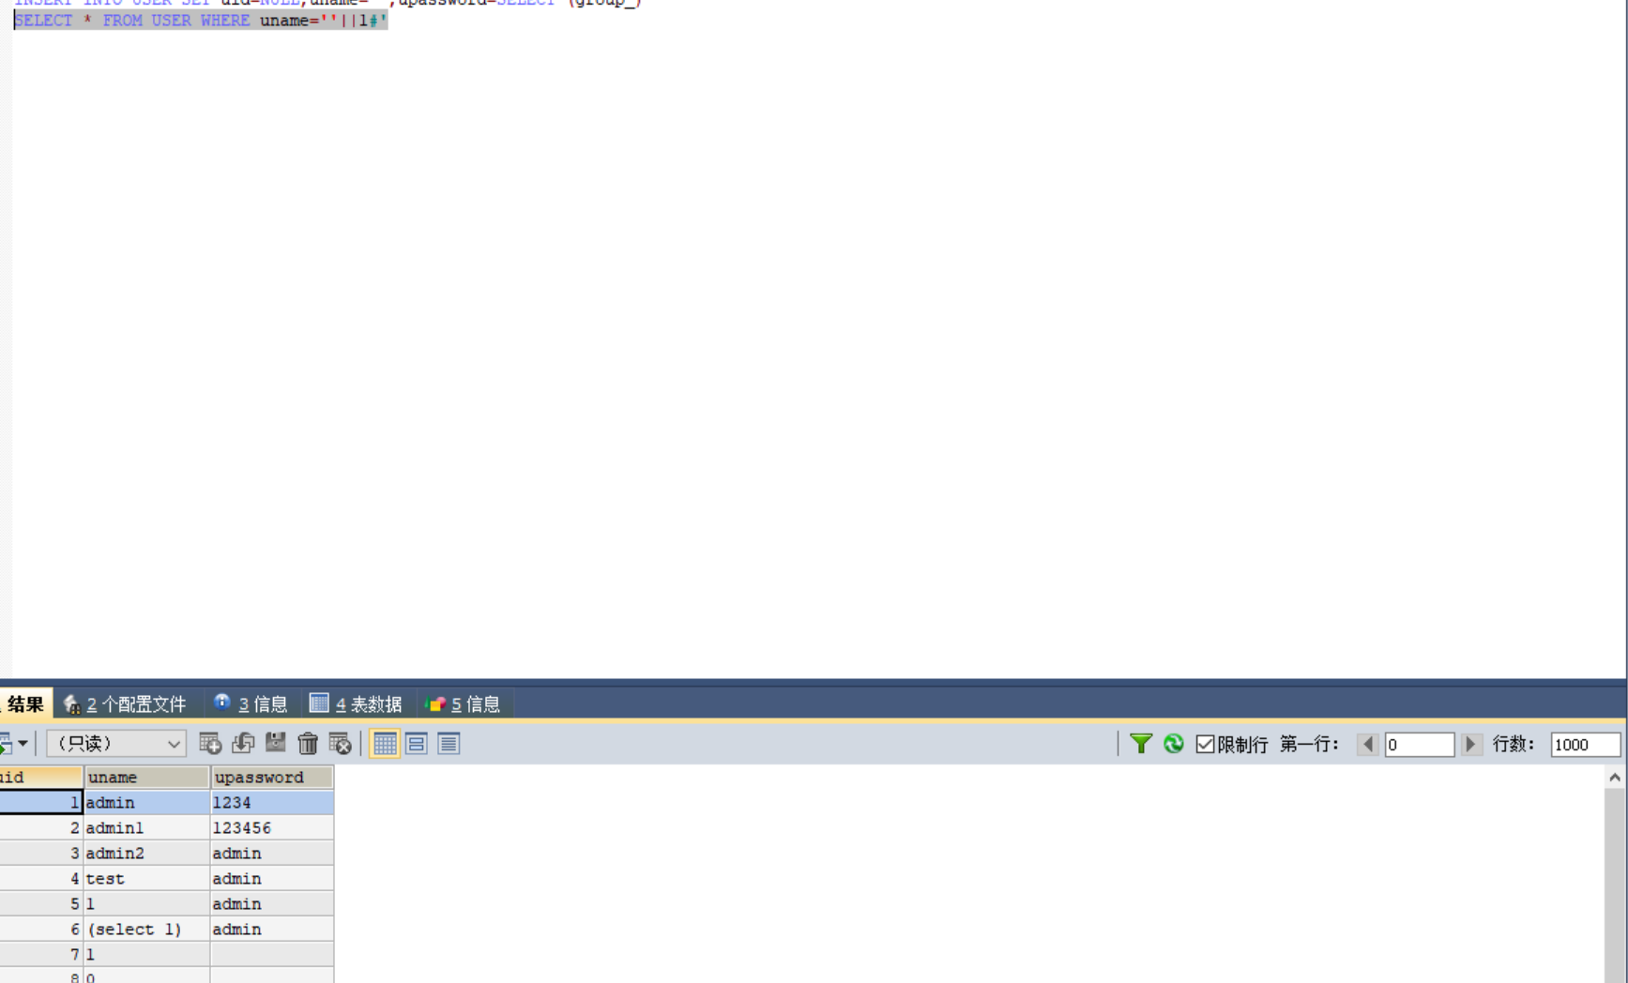Image resolution: width=1628 pixels, height=983 pixels.
Task: Click the uname column header
Action: (146, 777)
